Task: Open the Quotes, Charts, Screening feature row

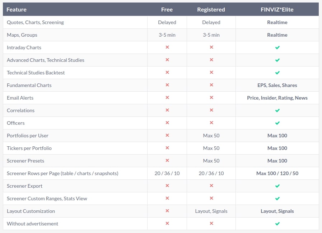Action: (x=34, y=22)
